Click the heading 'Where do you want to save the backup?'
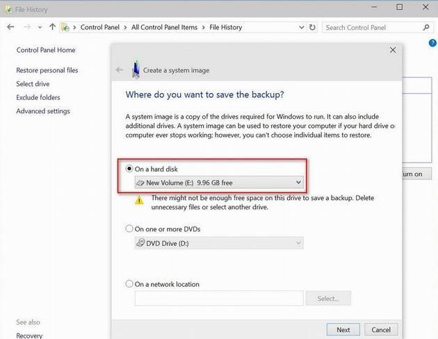This screenshot has height=339, width=438. [x=205, y=94]
